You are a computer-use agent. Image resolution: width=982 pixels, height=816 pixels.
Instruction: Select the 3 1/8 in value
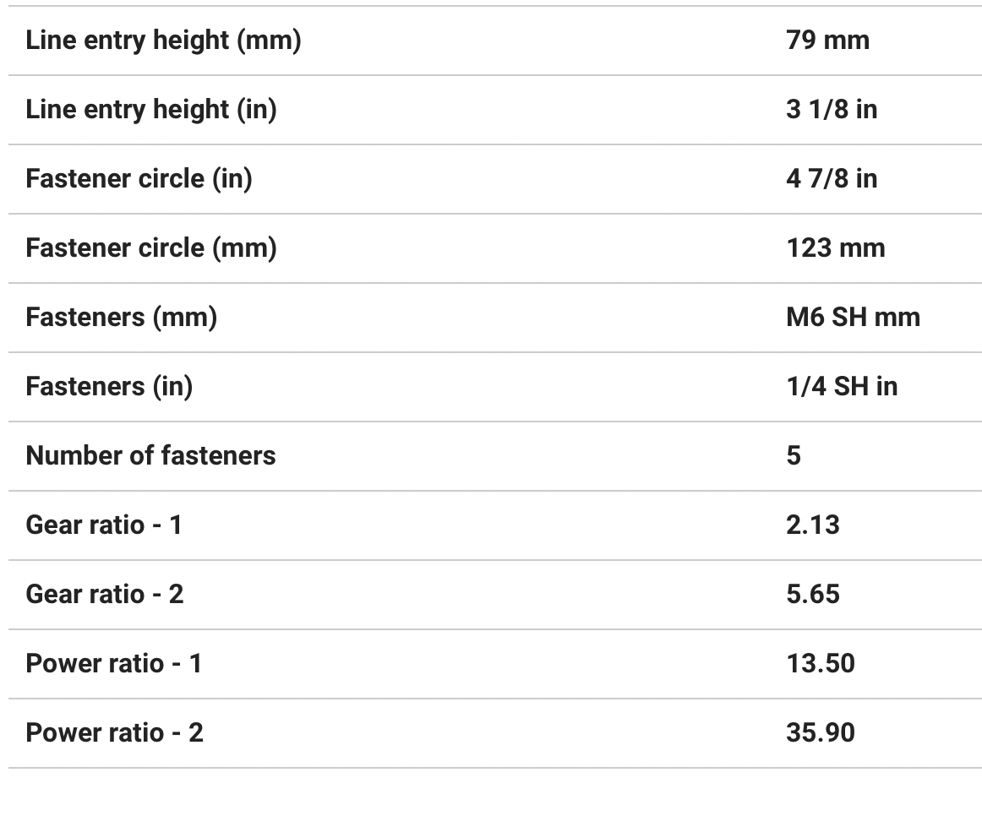click(831, 110)
